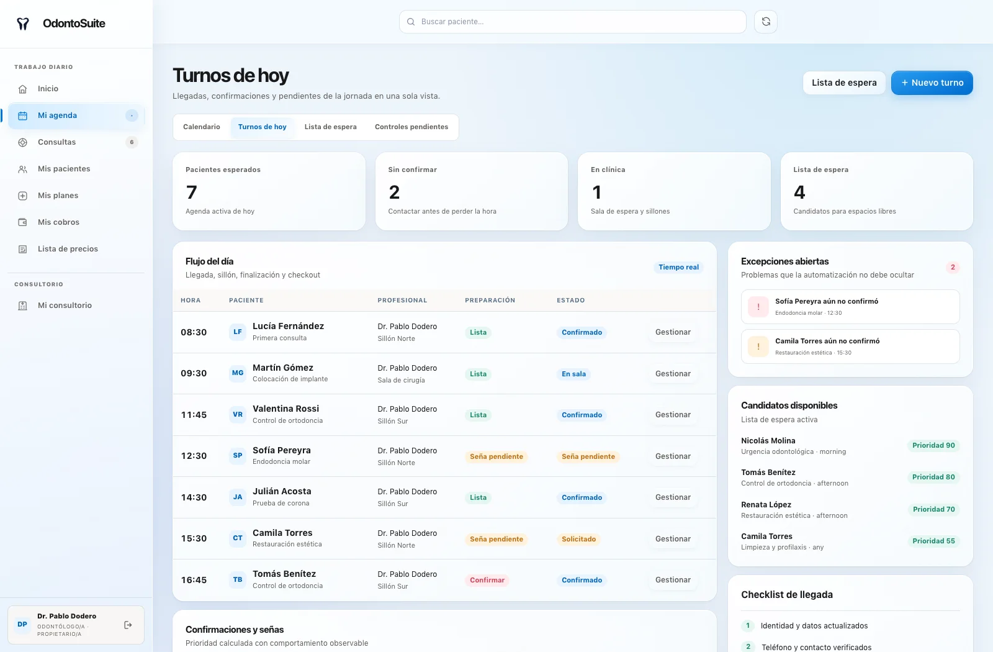Click the Mis cobros wallet icon
The width and height of the screenshot is (993, 652).
point(23,222)
